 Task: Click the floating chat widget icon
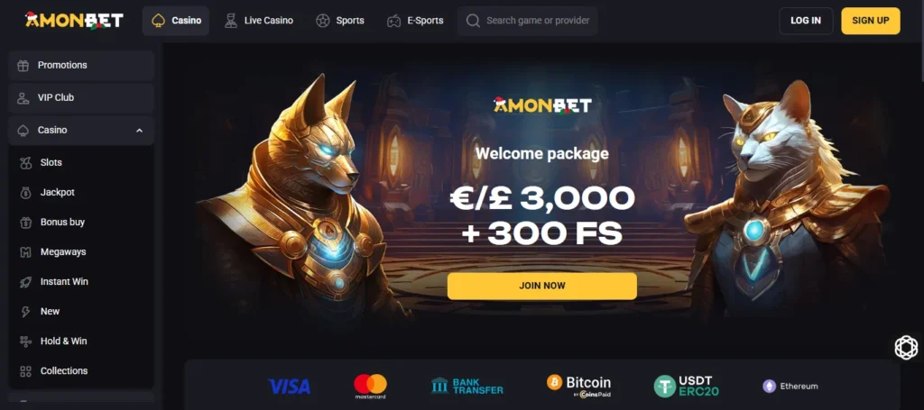coord(906,347)
